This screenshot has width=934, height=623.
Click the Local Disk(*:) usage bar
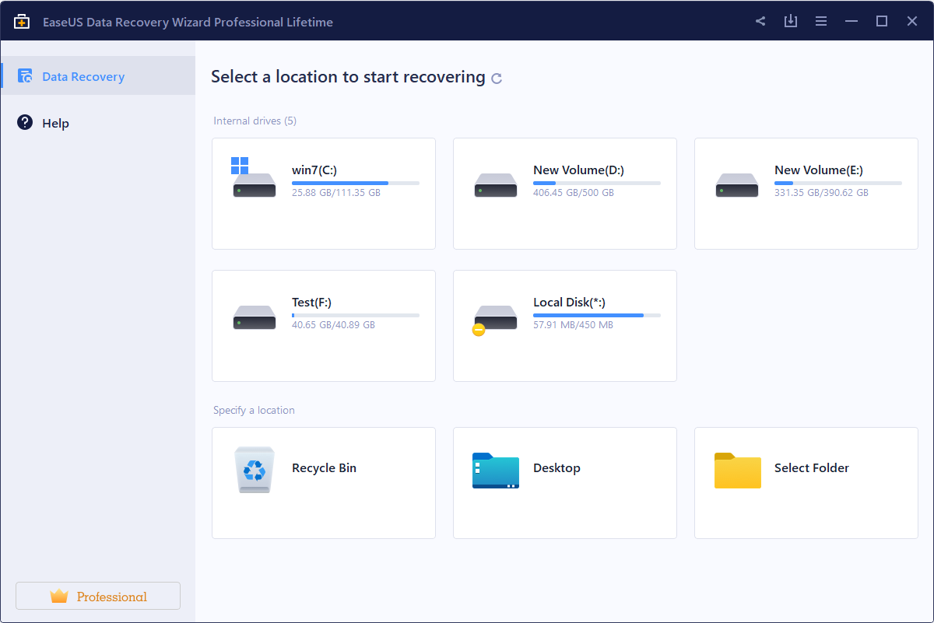tap(596, 315)
